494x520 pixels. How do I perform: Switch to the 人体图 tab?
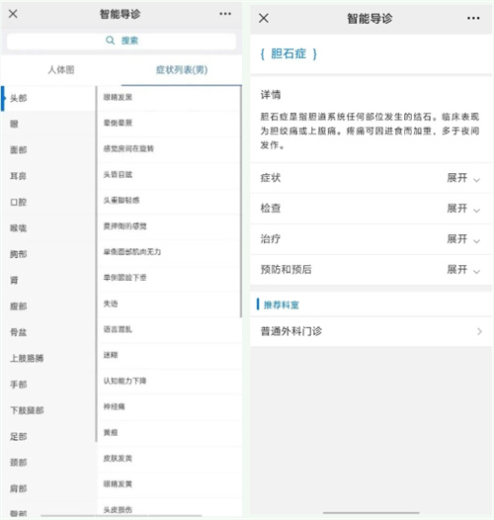point(61,69)
